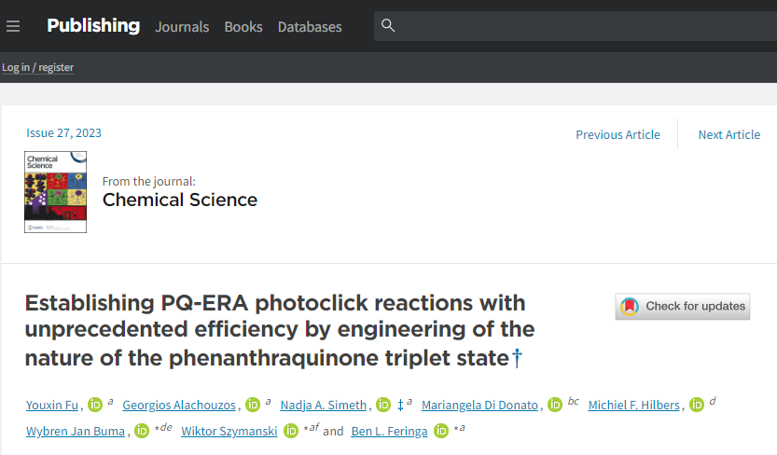777x455 pixels.
Task: Click the search magnifier icon
Action: [x=388, y=25]
